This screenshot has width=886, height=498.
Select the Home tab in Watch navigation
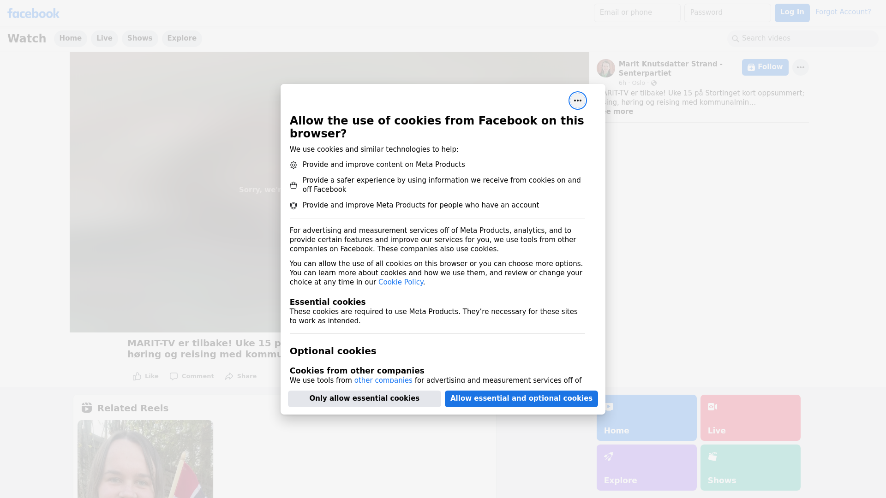[70, 39]
